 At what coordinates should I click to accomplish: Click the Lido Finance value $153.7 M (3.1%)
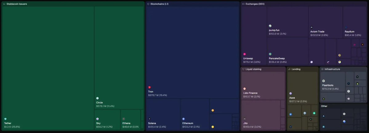point(251,97)
